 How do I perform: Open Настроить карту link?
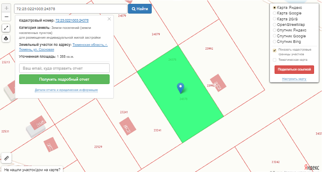(294, 79)
